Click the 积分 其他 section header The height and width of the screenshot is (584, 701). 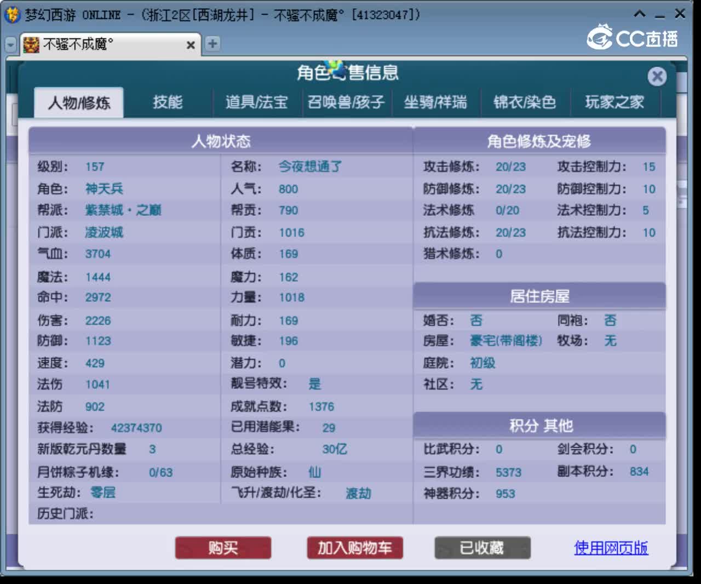point(539,426)
